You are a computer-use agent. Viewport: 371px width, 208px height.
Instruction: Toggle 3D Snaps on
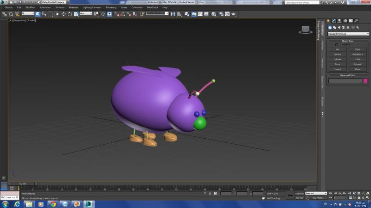tap(117, 14)
